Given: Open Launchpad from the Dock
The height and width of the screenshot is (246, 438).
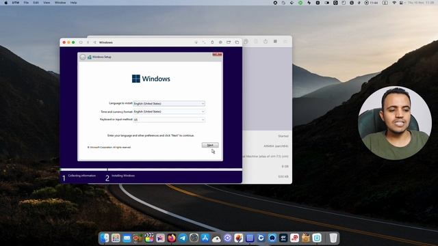Looking at the screenshot, I should pyautogui.click(x=116, y=238).
